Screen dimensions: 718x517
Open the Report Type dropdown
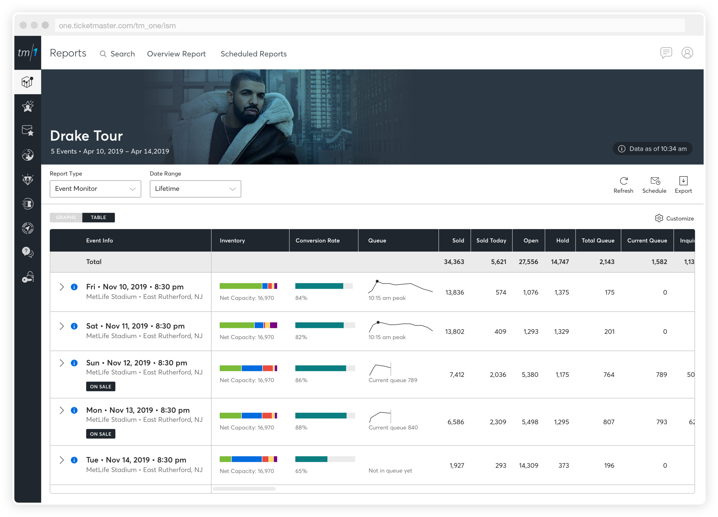tap(95, 189)
